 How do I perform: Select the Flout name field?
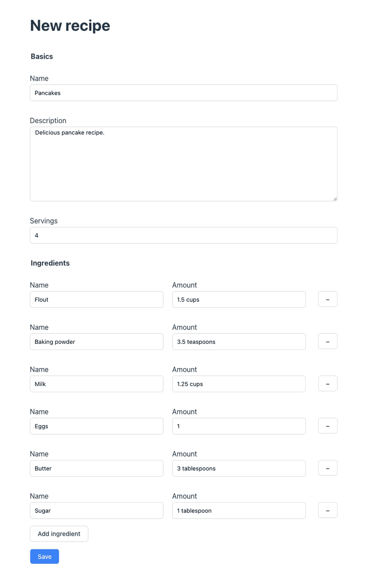click(97, 299)
